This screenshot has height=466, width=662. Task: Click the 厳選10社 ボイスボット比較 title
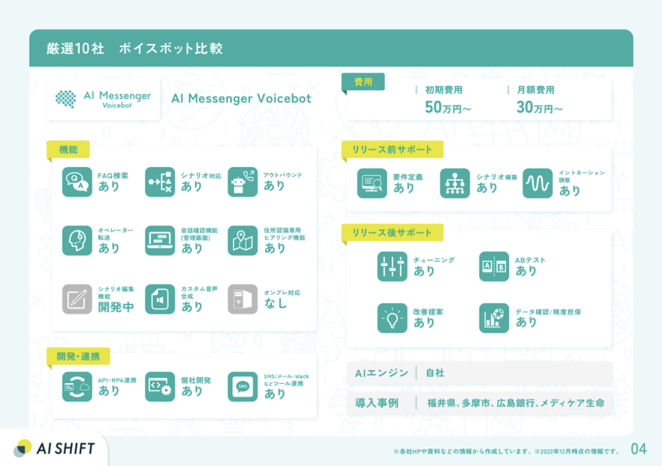click(x=134, y=48)
